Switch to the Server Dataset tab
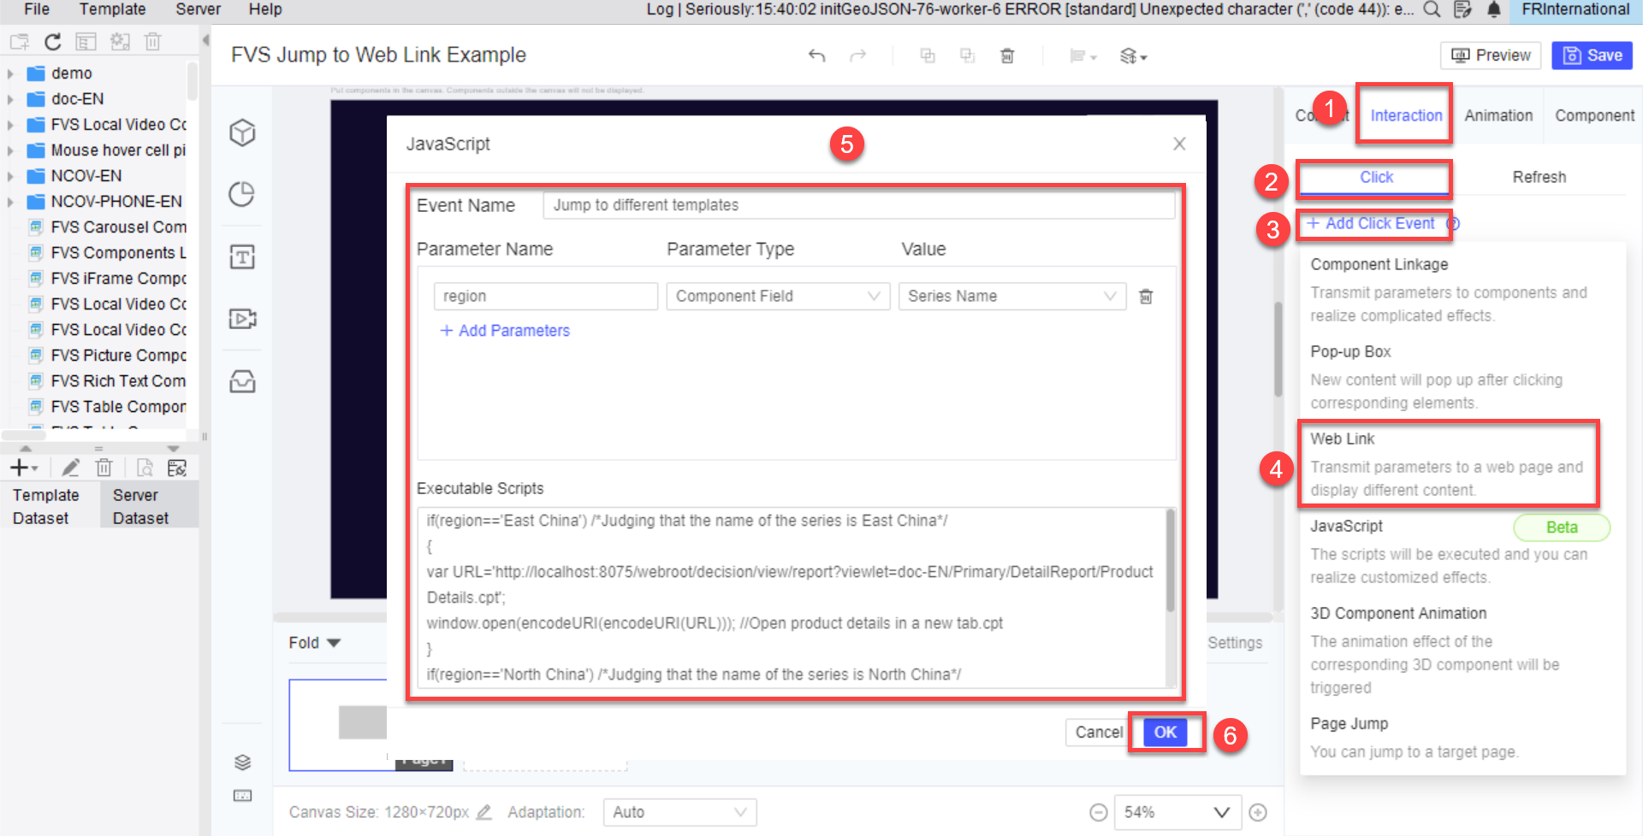 coord(150,506)
